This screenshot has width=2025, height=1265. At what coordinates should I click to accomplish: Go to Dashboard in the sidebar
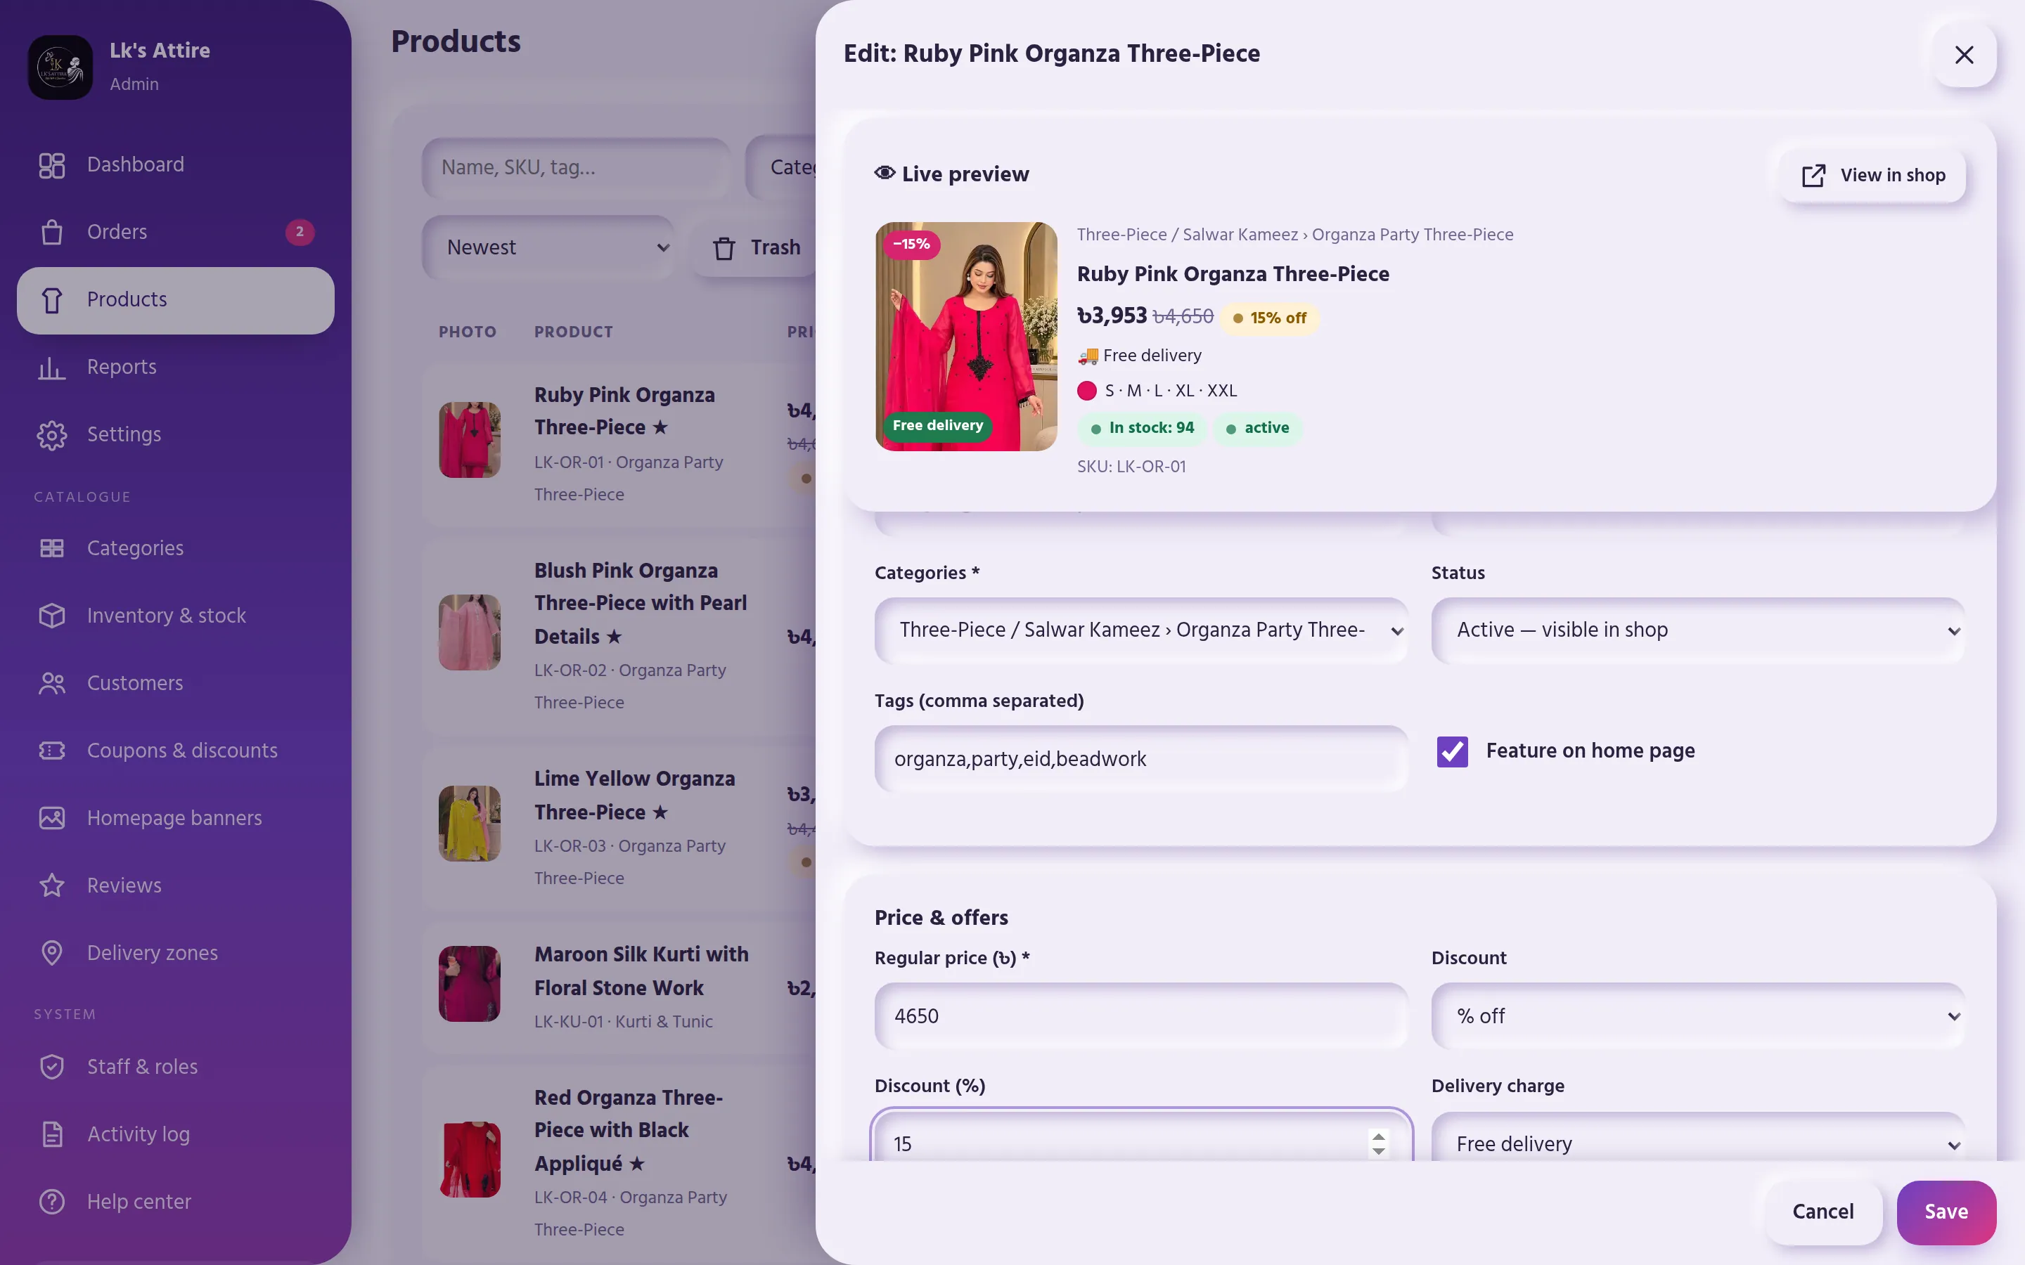coord(176,165)
